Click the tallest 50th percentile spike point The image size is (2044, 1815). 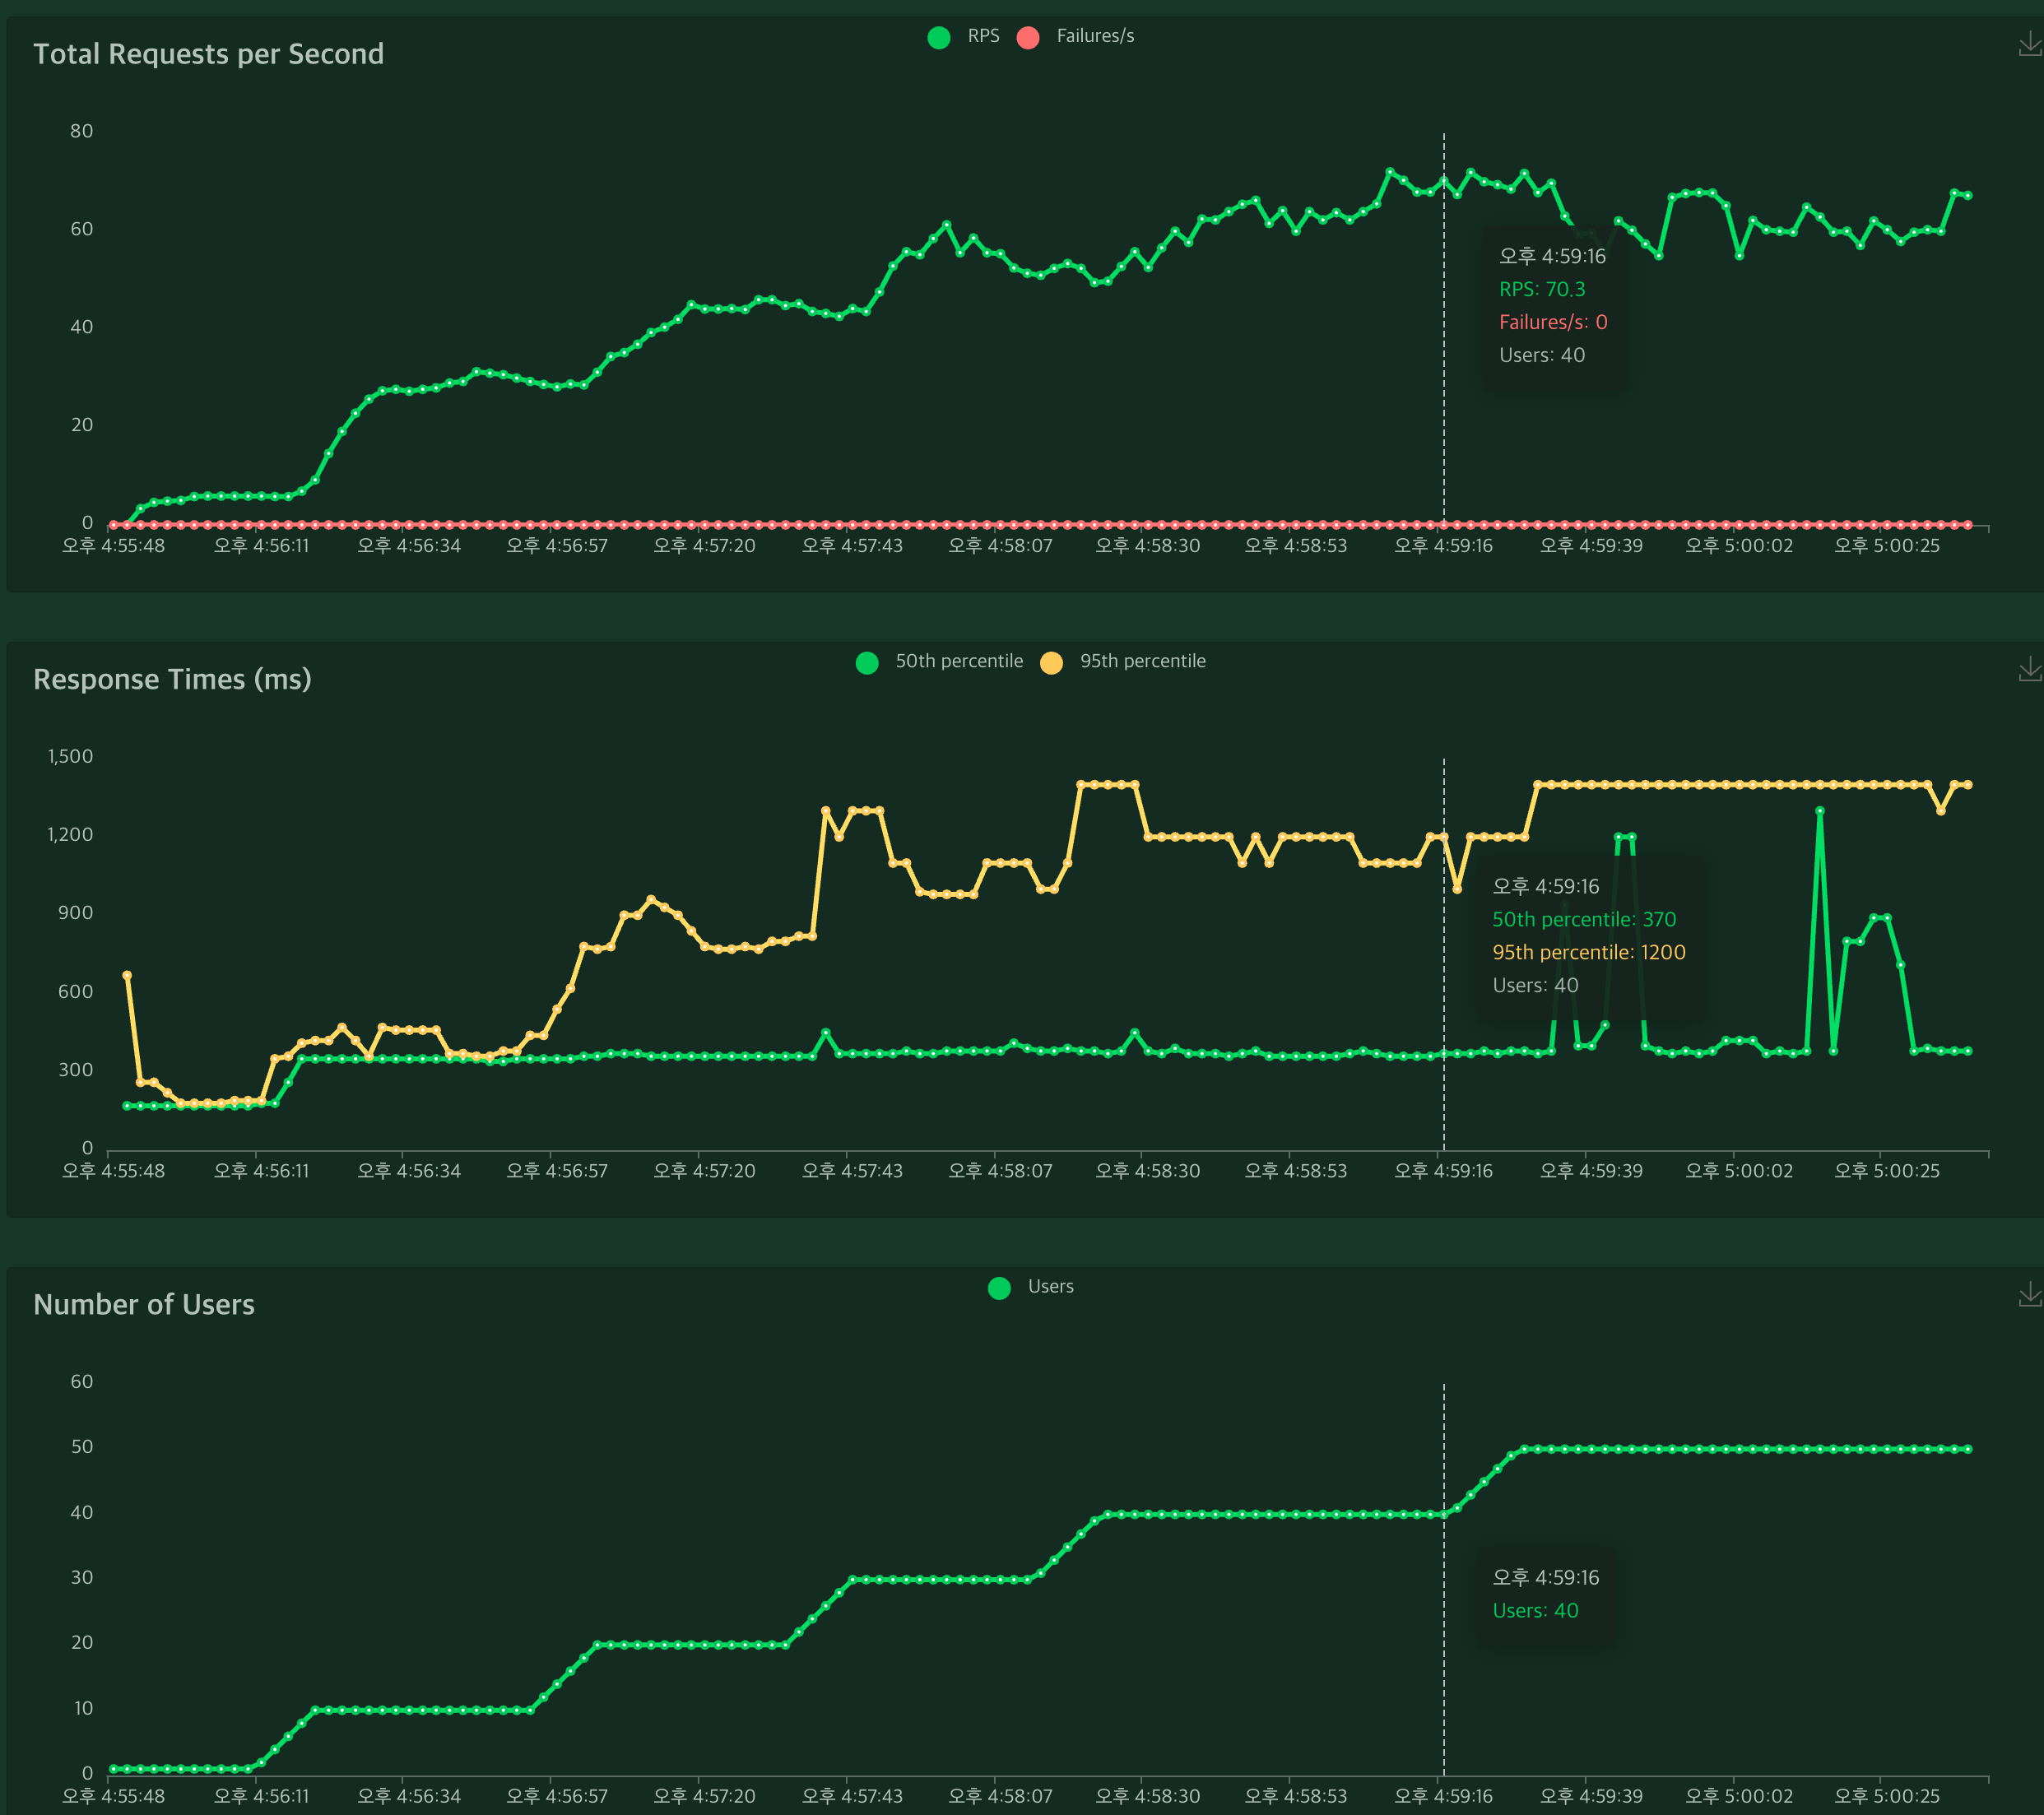click(x=1819, y=811)
